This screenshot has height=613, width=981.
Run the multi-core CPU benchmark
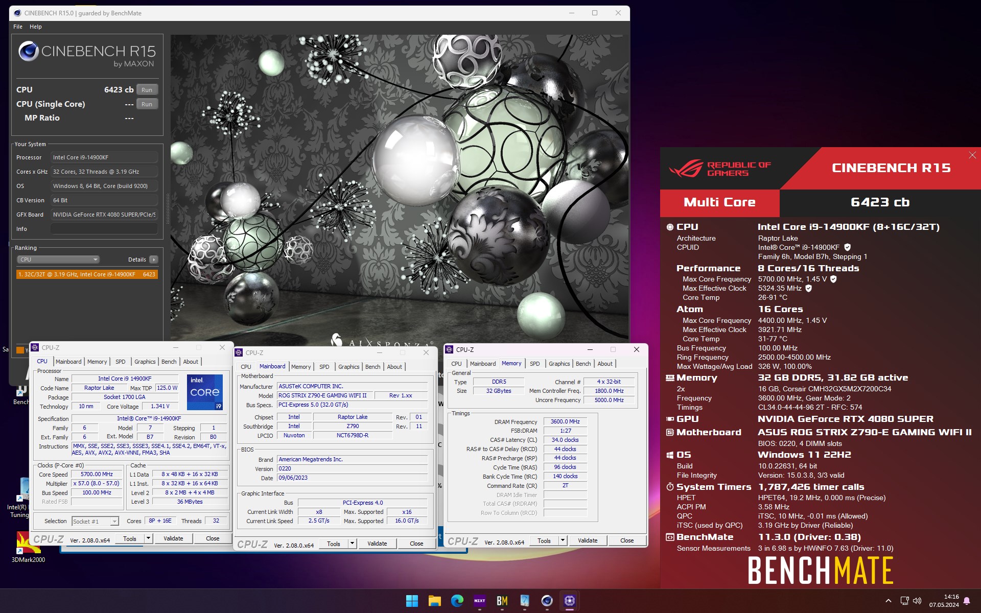point(147,90)
